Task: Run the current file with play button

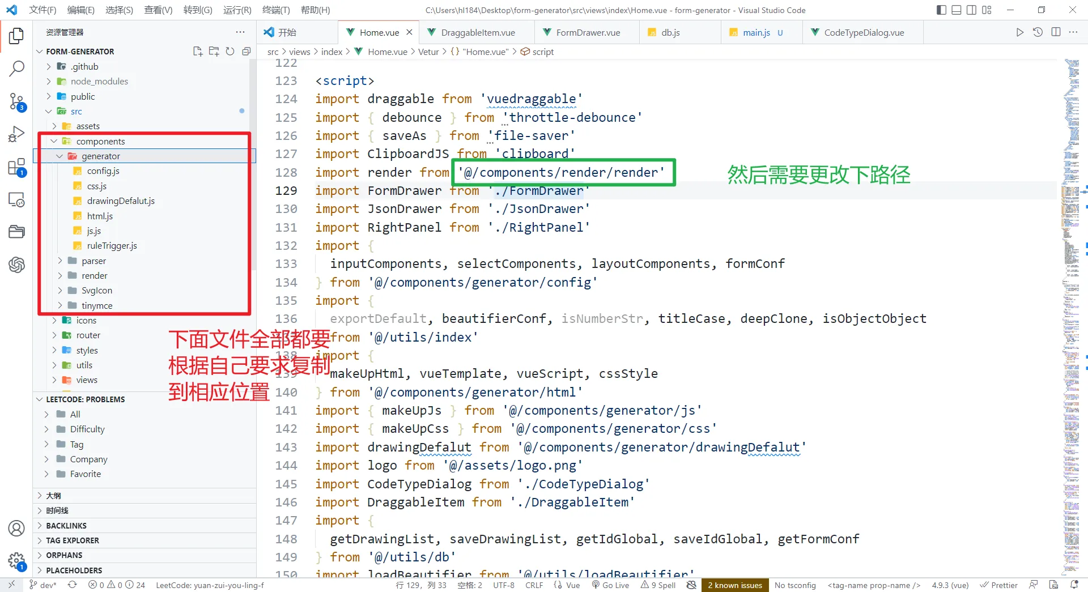Action: click(1019, 32)
